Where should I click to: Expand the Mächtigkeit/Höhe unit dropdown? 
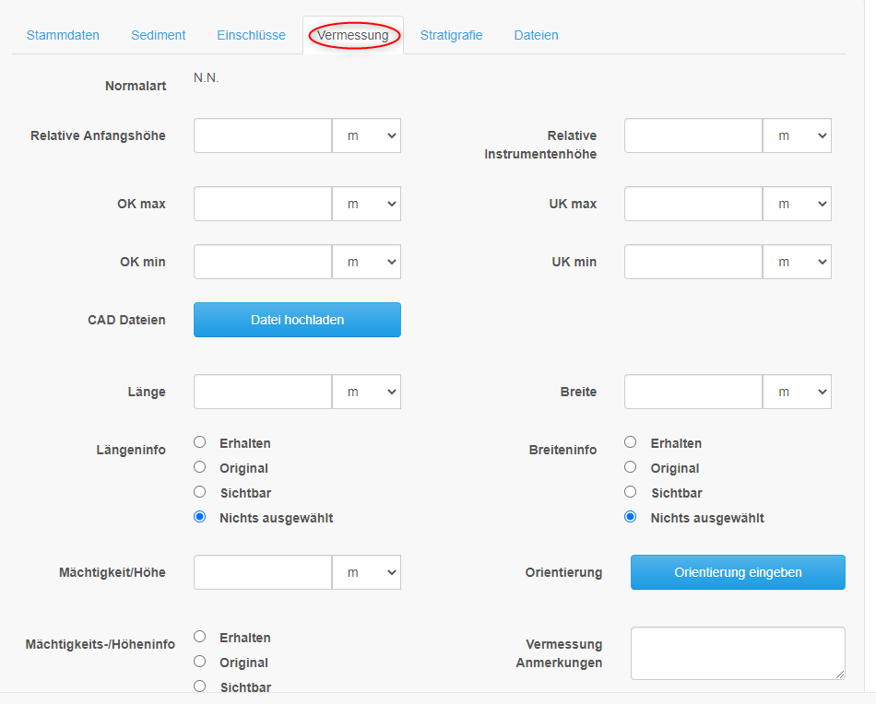pos(366,572)
